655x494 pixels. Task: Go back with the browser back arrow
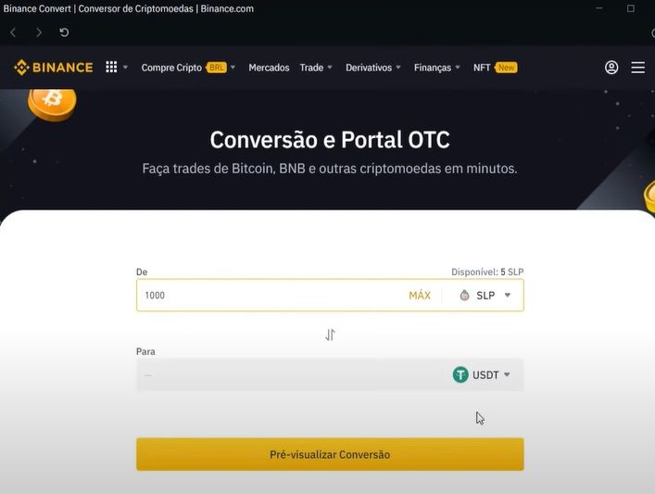[13, 32]
